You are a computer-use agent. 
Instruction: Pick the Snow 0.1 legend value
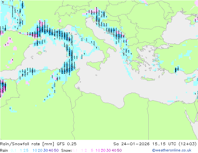point(75,151)
